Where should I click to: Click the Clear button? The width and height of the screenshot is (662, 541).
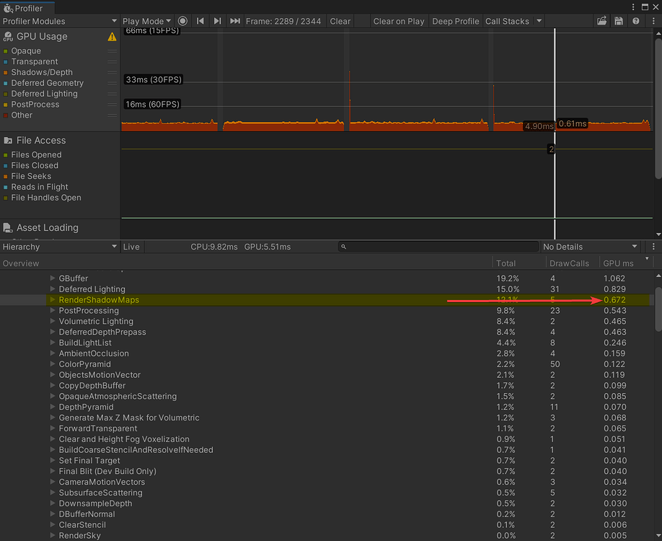(340, 21)
